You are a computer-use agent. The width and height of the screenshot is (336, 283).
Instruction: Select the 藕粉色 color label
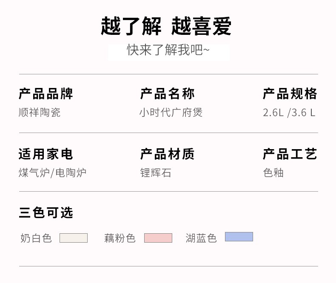coord(120,238)
